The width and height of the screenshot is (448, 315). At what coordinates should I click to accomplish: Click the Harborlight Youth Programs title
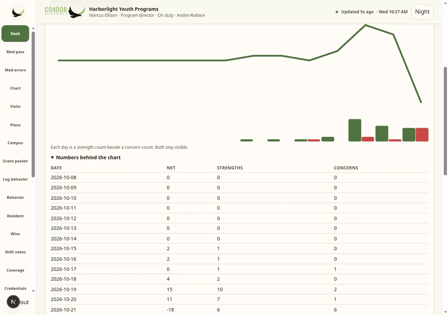pos(124,9)
